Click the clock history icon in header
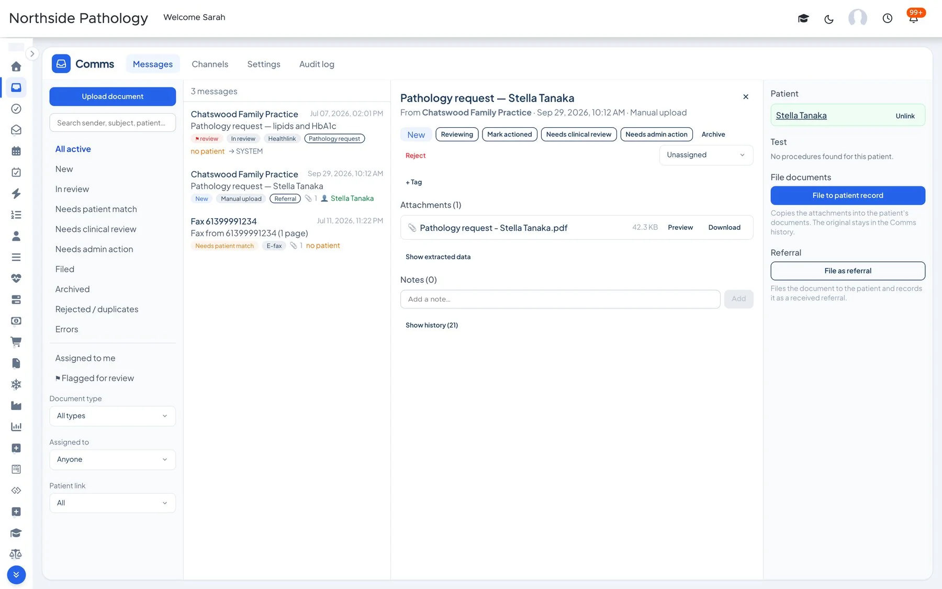The image size is (942, 589). click(x=888, y=18)
